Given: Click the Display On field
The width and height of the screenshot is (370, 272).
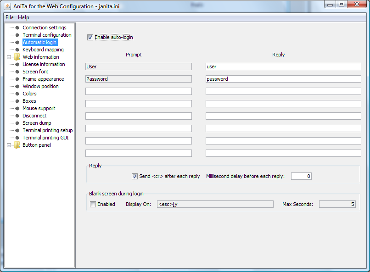Looking at the screenshot, I should tap(215, 205).
